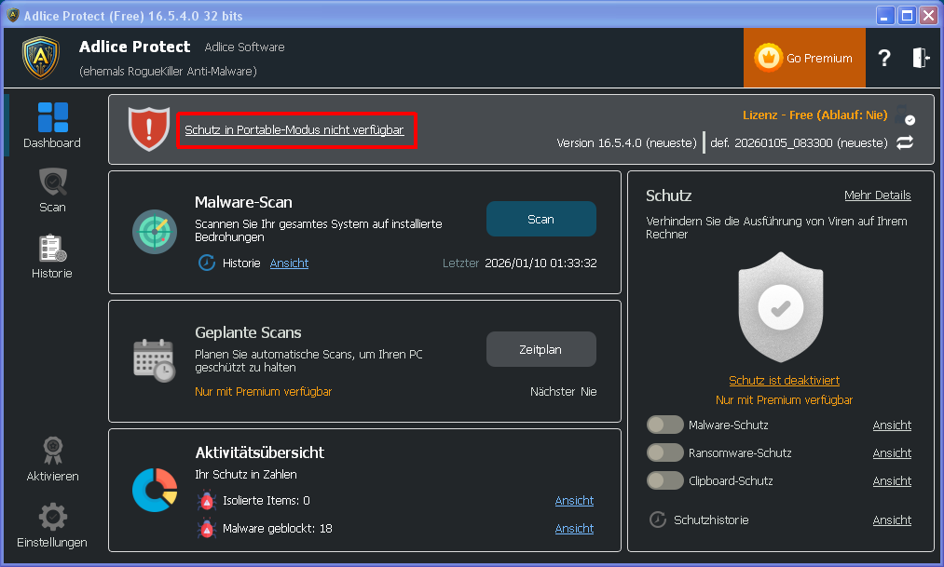Image resolution: width=944 pixels, height=567 pixels.
Task: Click the Geplante Scans calendar icon
Action: coord(154,360)
